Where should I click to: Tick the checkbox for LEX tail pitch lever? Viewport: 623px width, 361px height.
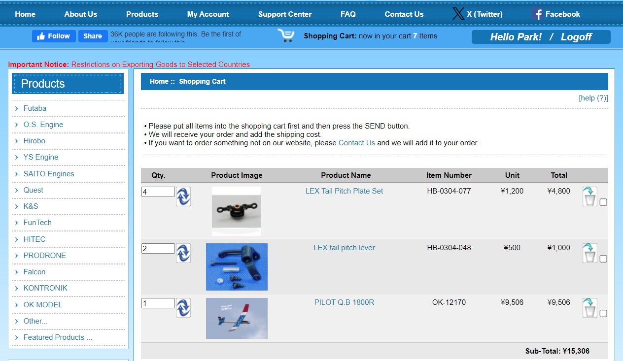click(x=604, y=259)
